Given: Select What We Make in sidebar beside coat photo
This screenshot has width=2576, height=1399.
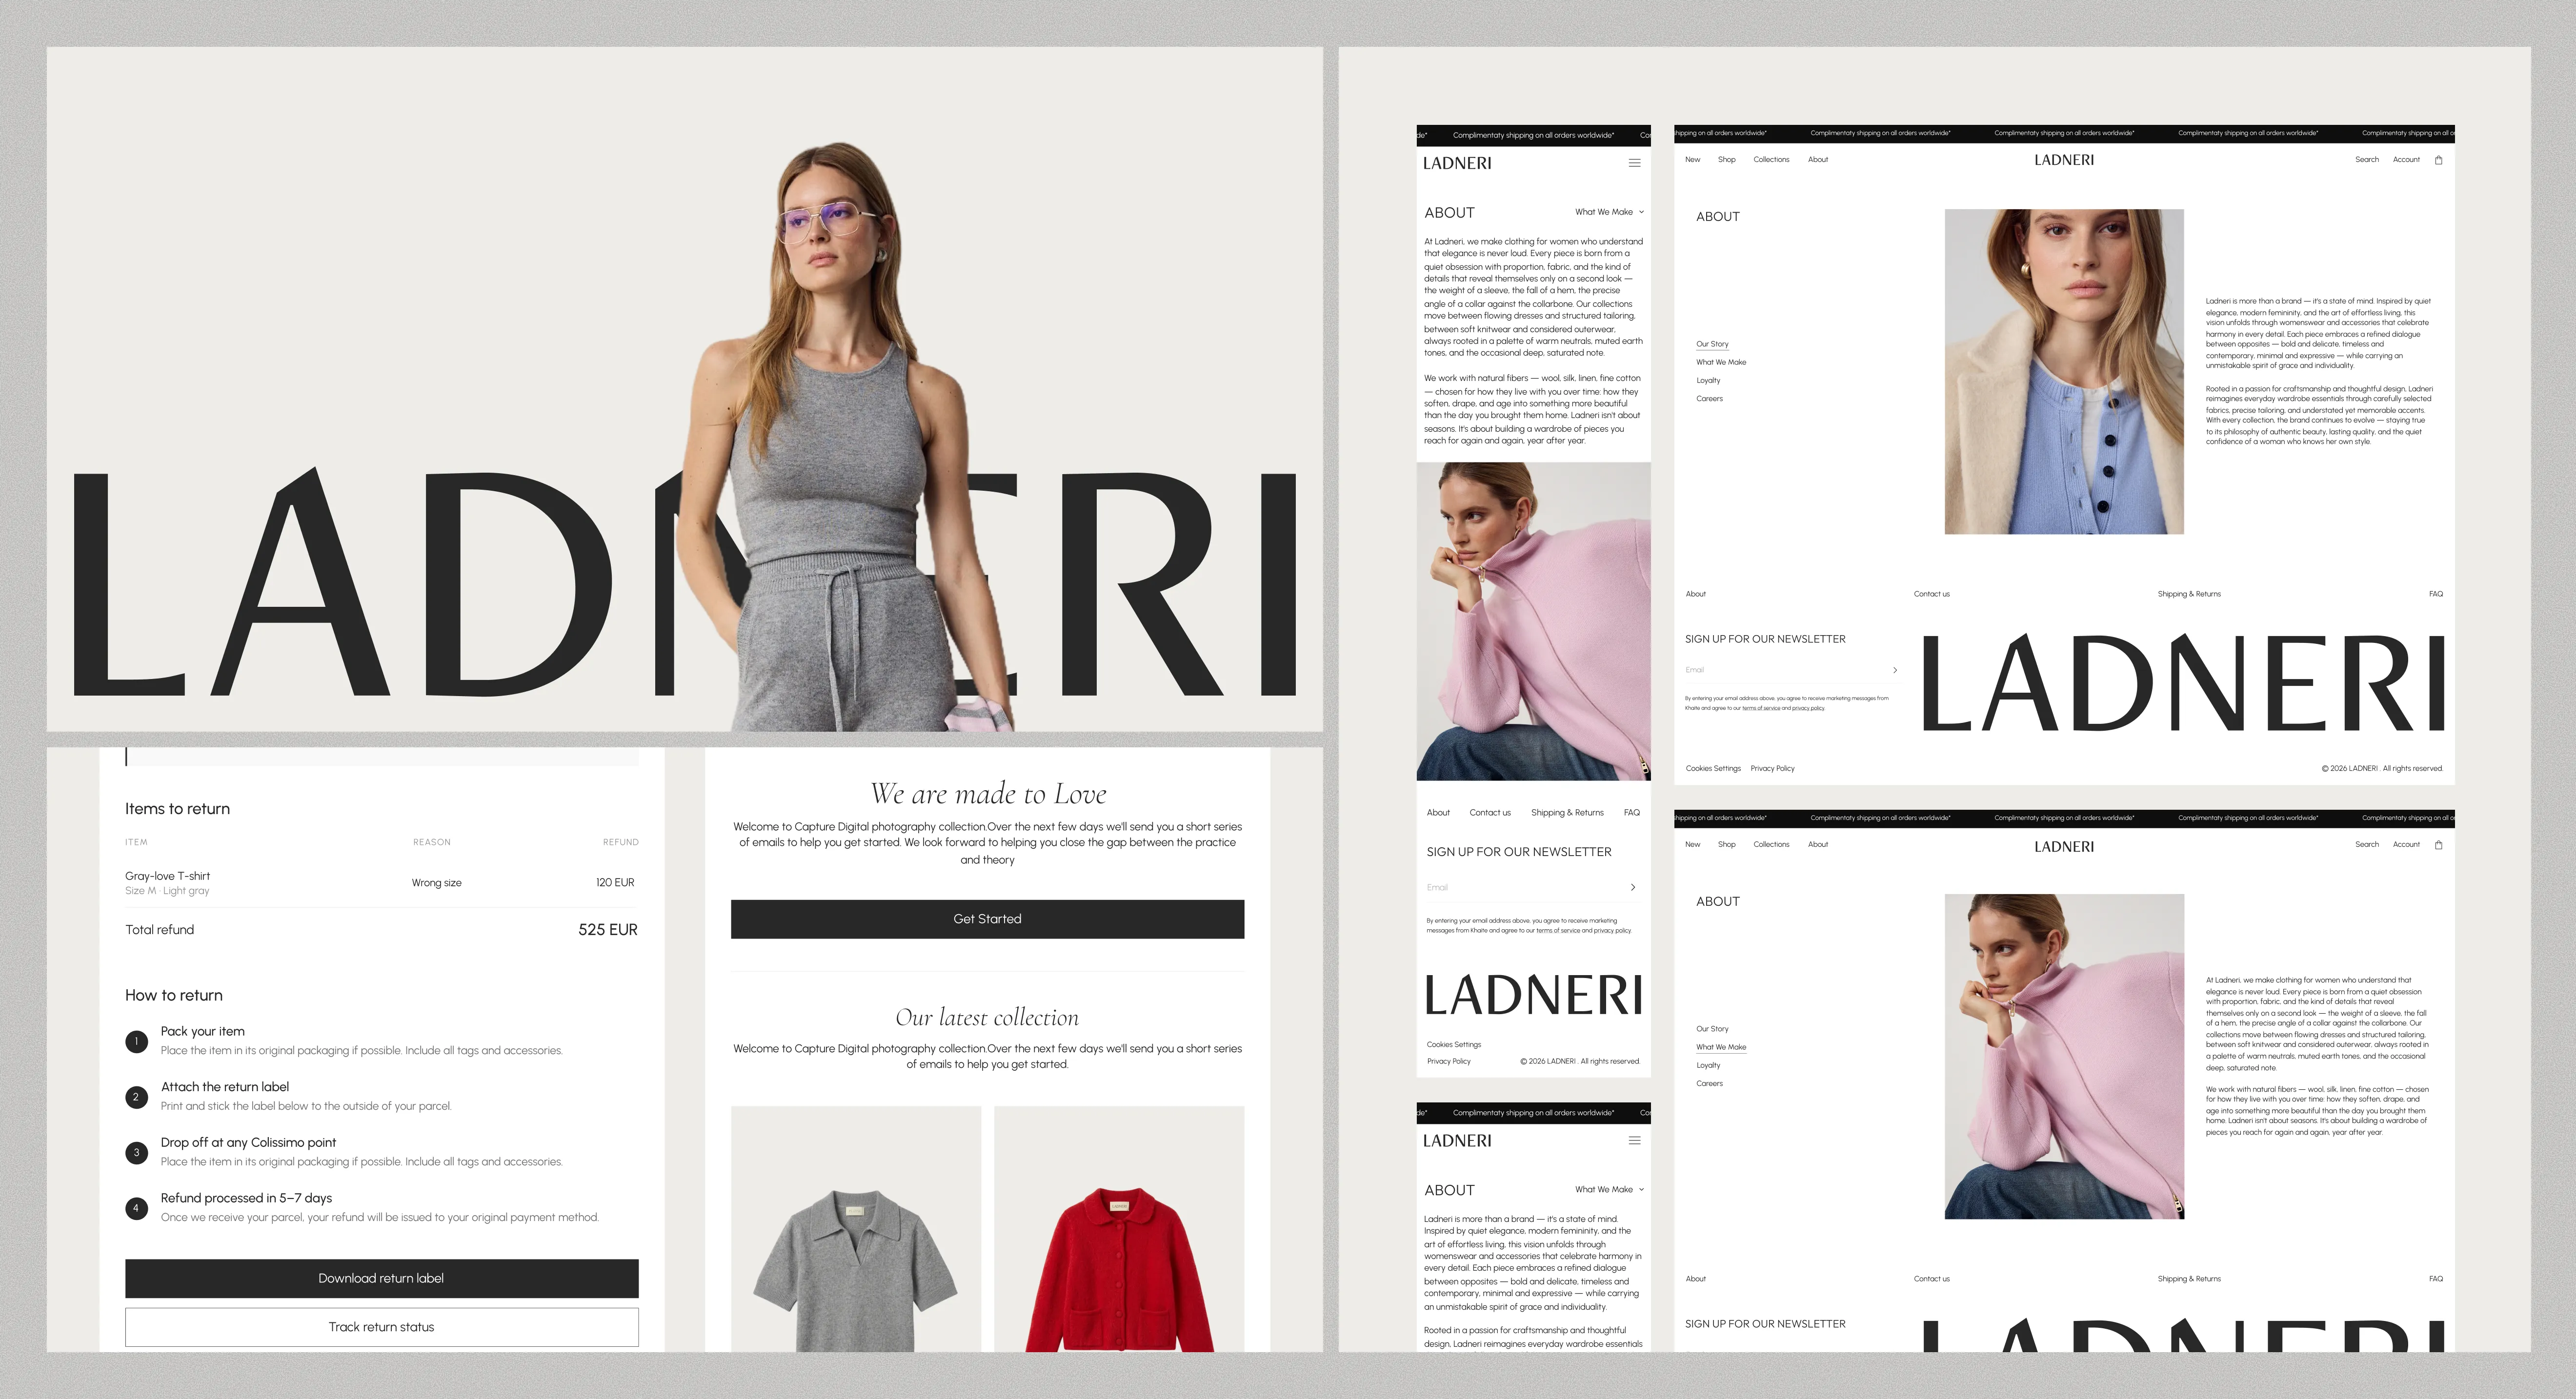Looking at the screenshot, I should (1721, 362).
